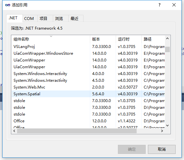Click sort chevron above component name column
Viewport: 184px width, 160px height.
(51, 36)
